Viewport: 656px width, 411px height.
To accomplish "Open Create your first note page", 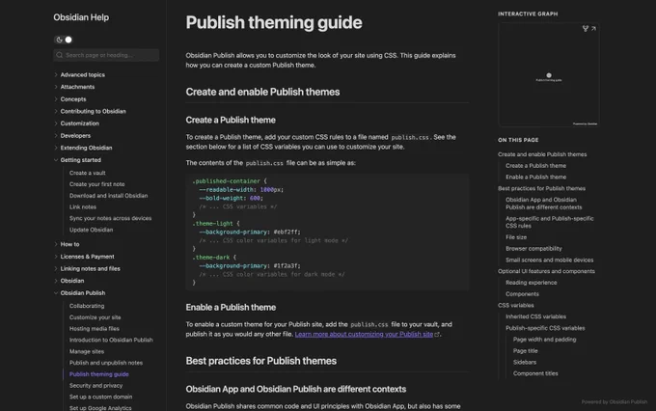I will click(x=97, y=184).
